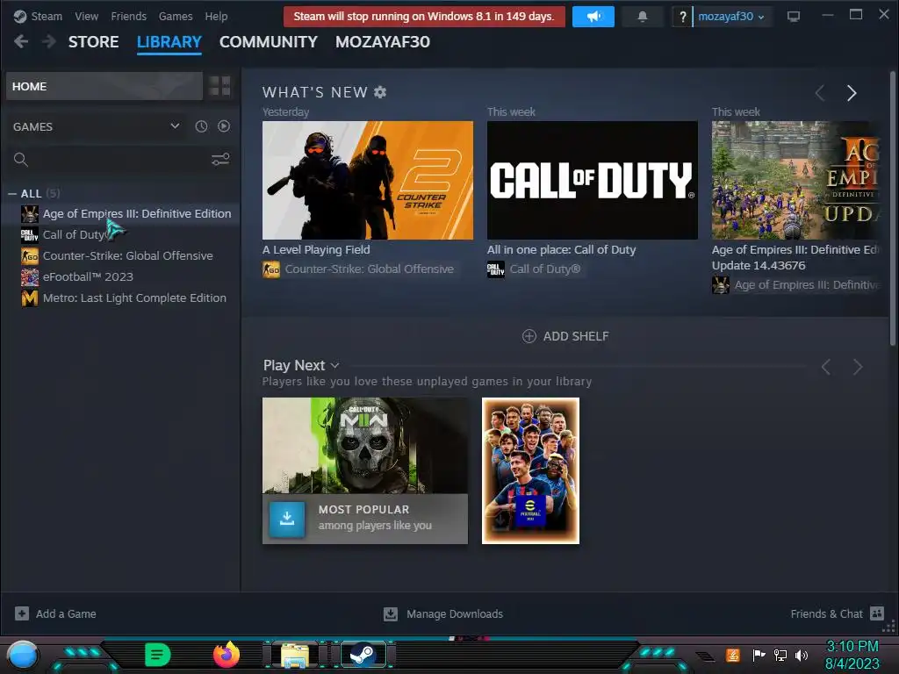Open Friends & Chat icon
The height and width of the screenshot is (674, 899).
point(877,613)
